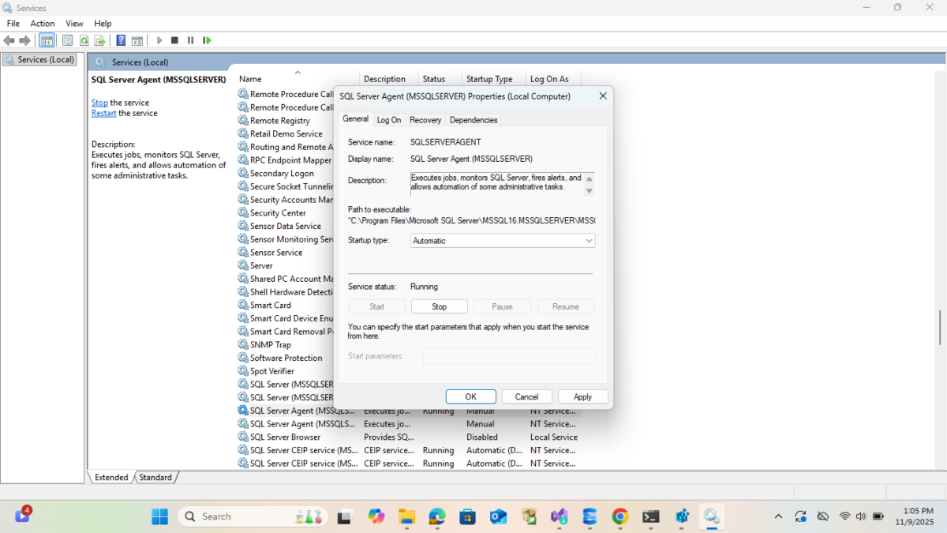Click the gear icon beside Smart Card
Screen dimensions: 947x533
coord(243,305)
